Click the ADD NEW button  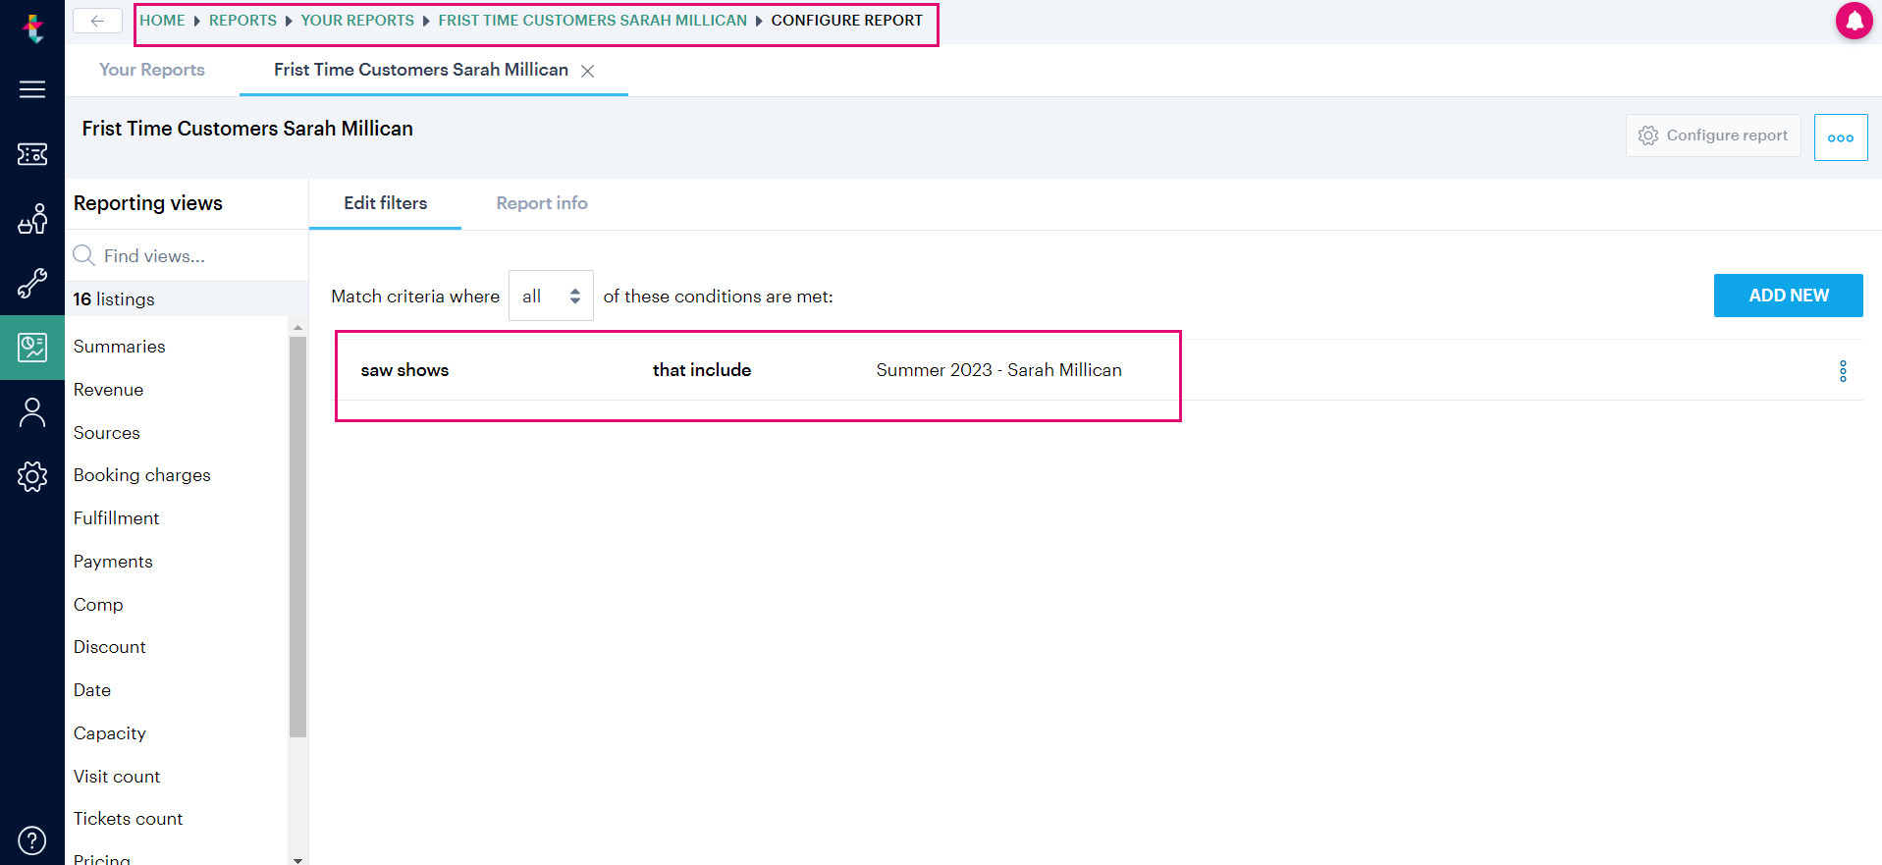(x=1788, y=296)
